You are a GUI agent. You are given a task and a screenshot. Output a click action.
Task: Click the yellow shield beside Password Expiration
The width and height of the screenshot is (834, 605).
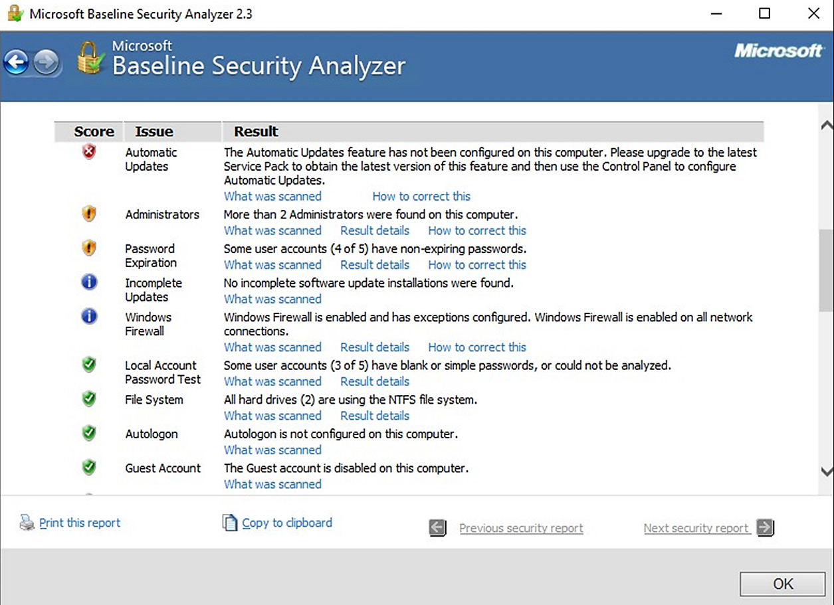coord(89,248)
